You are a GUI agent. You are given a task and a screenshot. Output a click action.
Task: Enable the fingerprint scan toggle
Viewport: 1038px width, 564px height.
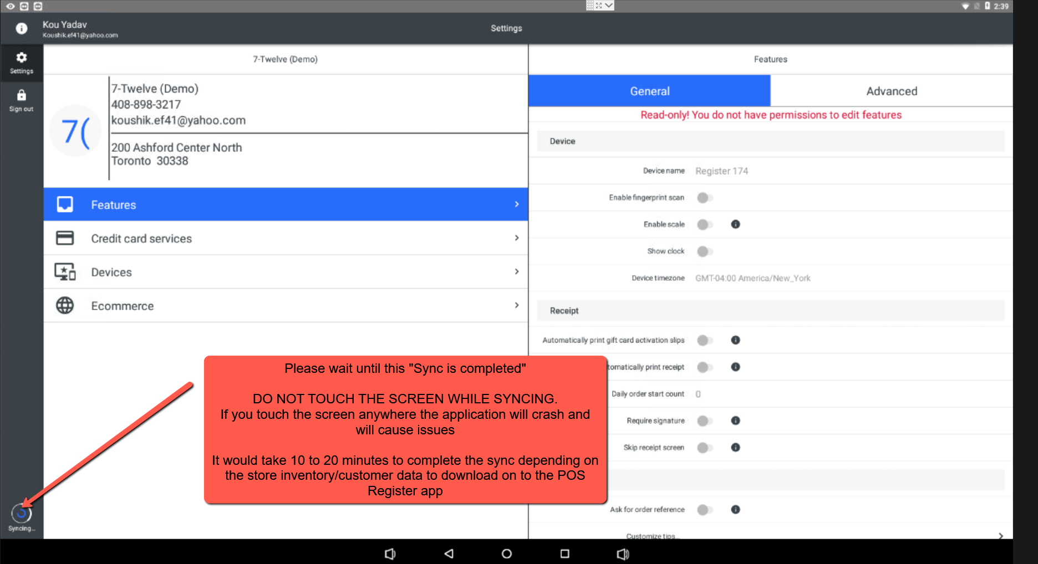[705, 197]
